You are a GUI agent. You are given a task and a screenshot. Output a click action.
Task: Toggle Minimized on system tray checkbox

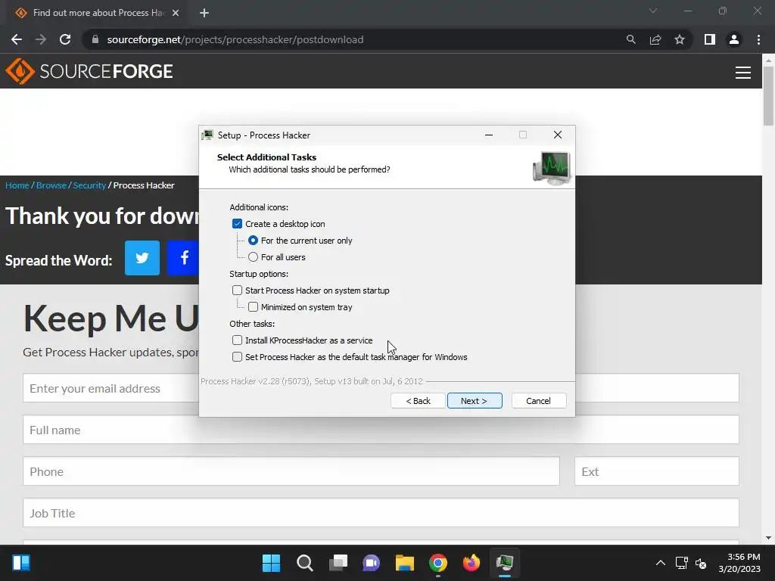[x=253, y=307]
